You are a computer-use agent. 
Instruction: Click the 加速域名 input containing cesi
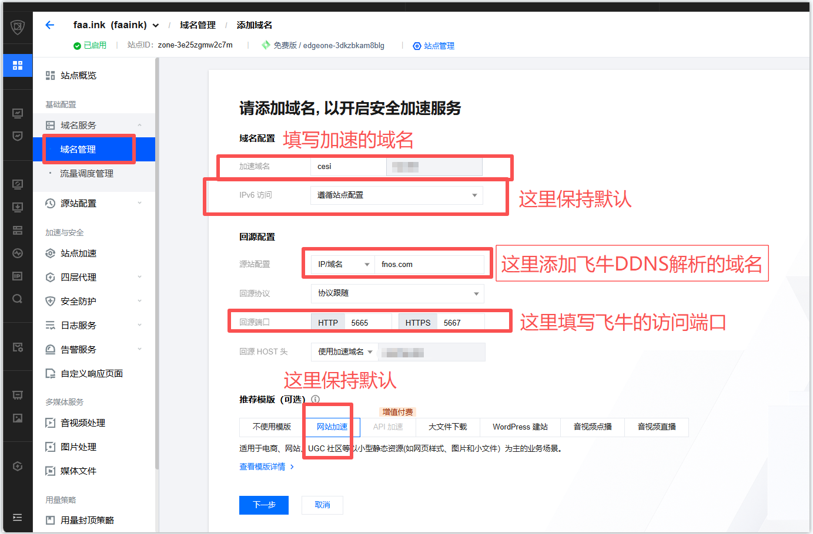click(348, 167)
